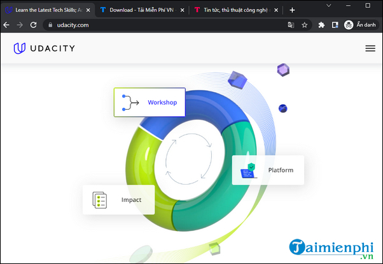The image size is (383, 264).
Task: Select the Workshop card
Action: pyautogui.click(x=150, y=102)
